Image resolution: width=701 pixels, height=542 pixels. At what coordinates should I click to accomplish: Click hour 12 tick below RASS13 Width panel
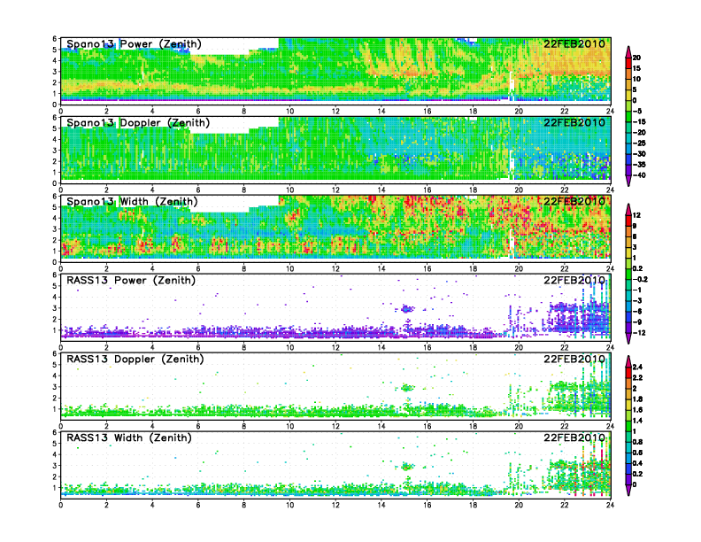pos(335,506)
